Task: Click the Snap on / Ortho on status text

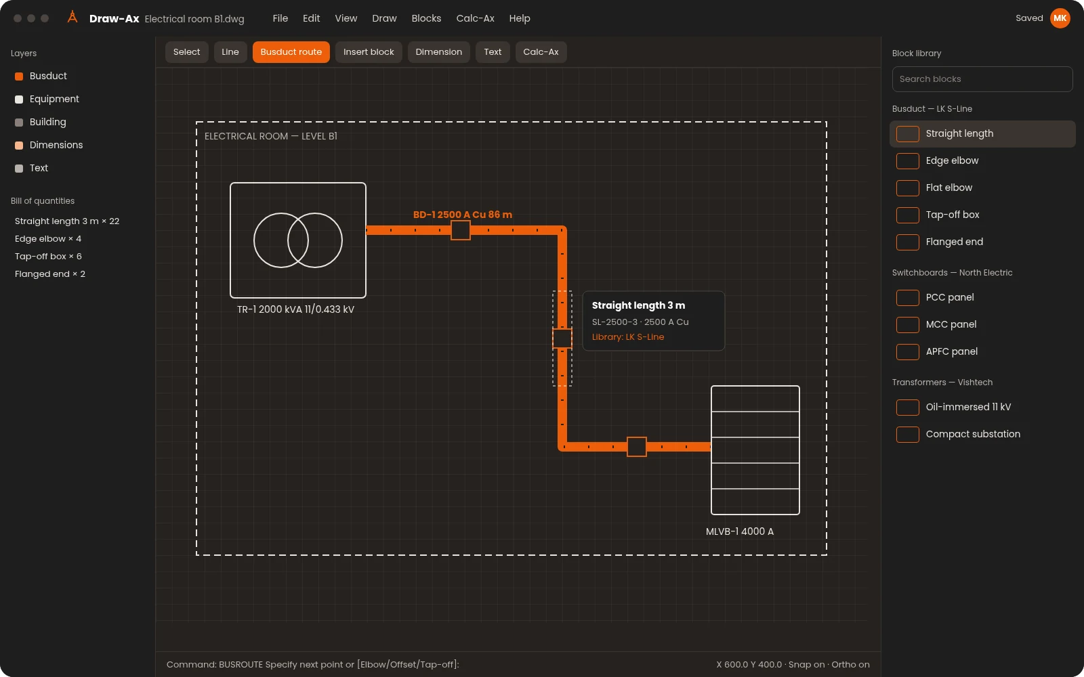Action: coord(829,665)
